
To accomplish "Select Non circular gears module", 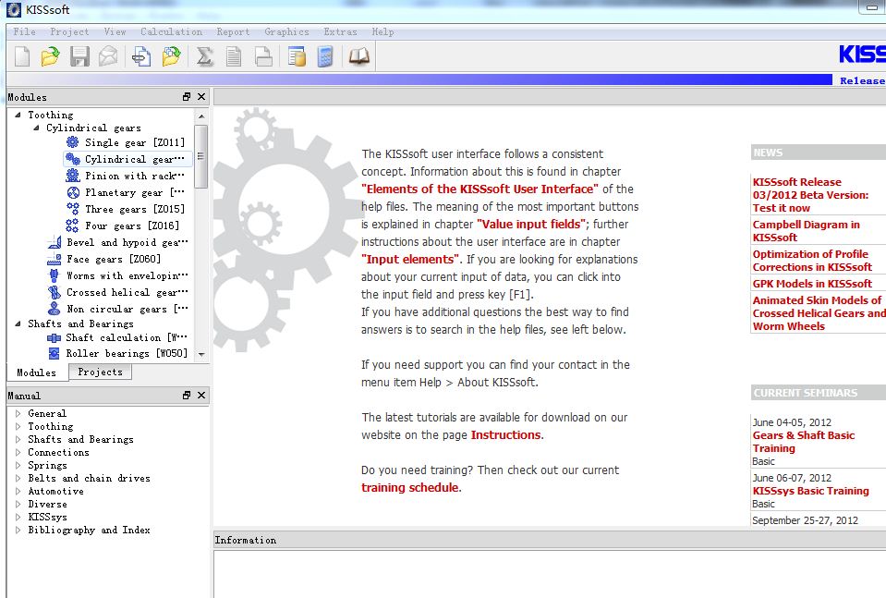I will 117,310.
